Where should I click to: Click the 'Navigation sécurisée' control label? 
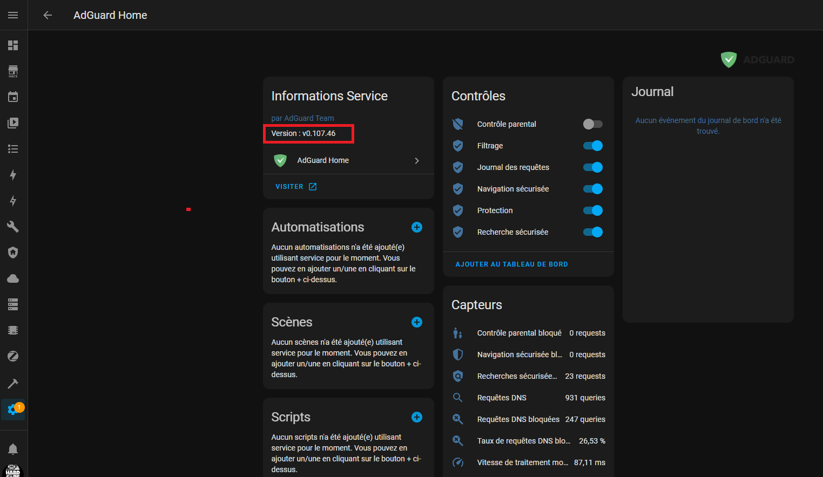point(513,189)
